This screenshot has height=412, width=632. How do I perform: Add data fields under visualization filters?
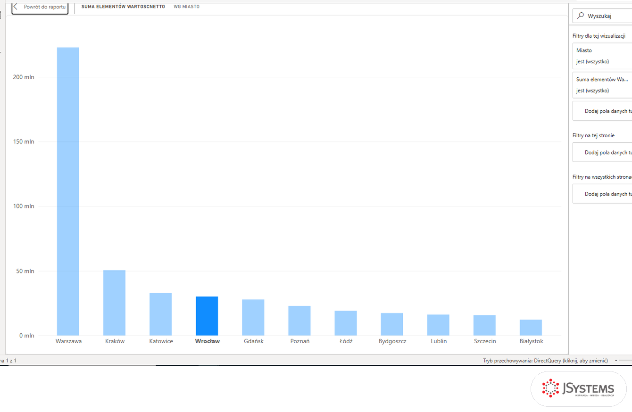pos(602,111)
